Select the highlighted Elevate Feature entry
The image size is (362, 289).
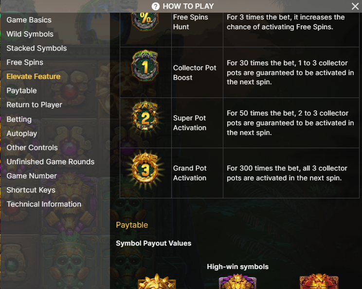tap(34, 77)
